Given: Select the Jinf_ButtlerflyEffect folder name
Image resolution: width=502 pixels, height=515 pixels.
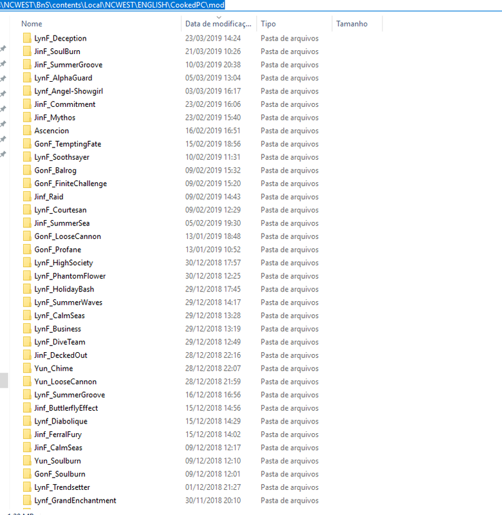Looking at the screenshot, I should [66, 408].
